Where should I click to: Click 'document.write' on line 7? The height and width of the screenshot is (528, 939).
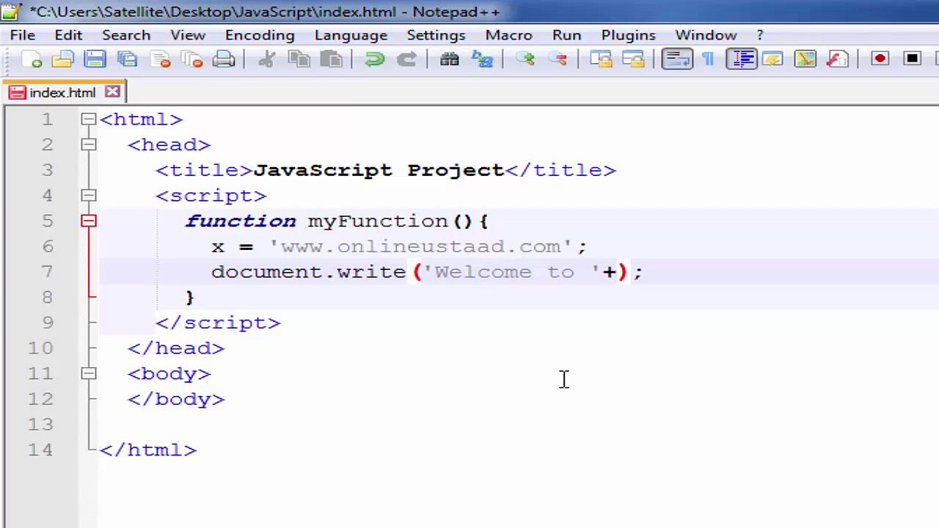coord(309,272)
